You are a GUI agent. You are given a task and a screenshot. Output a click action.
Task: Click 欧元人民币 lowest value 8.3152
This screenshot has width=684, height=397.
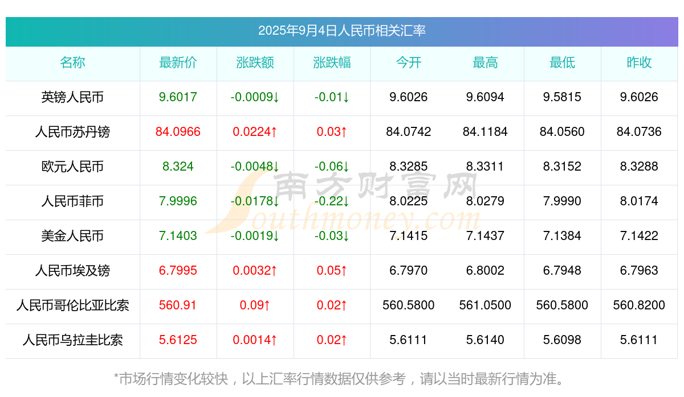click(562, 167)
